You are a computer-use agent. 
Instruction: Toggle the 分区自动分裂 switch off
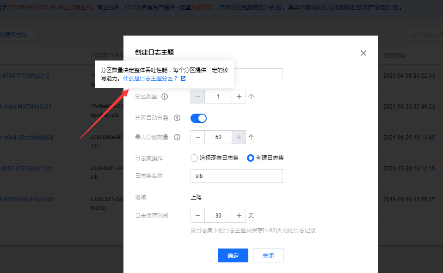199,118
